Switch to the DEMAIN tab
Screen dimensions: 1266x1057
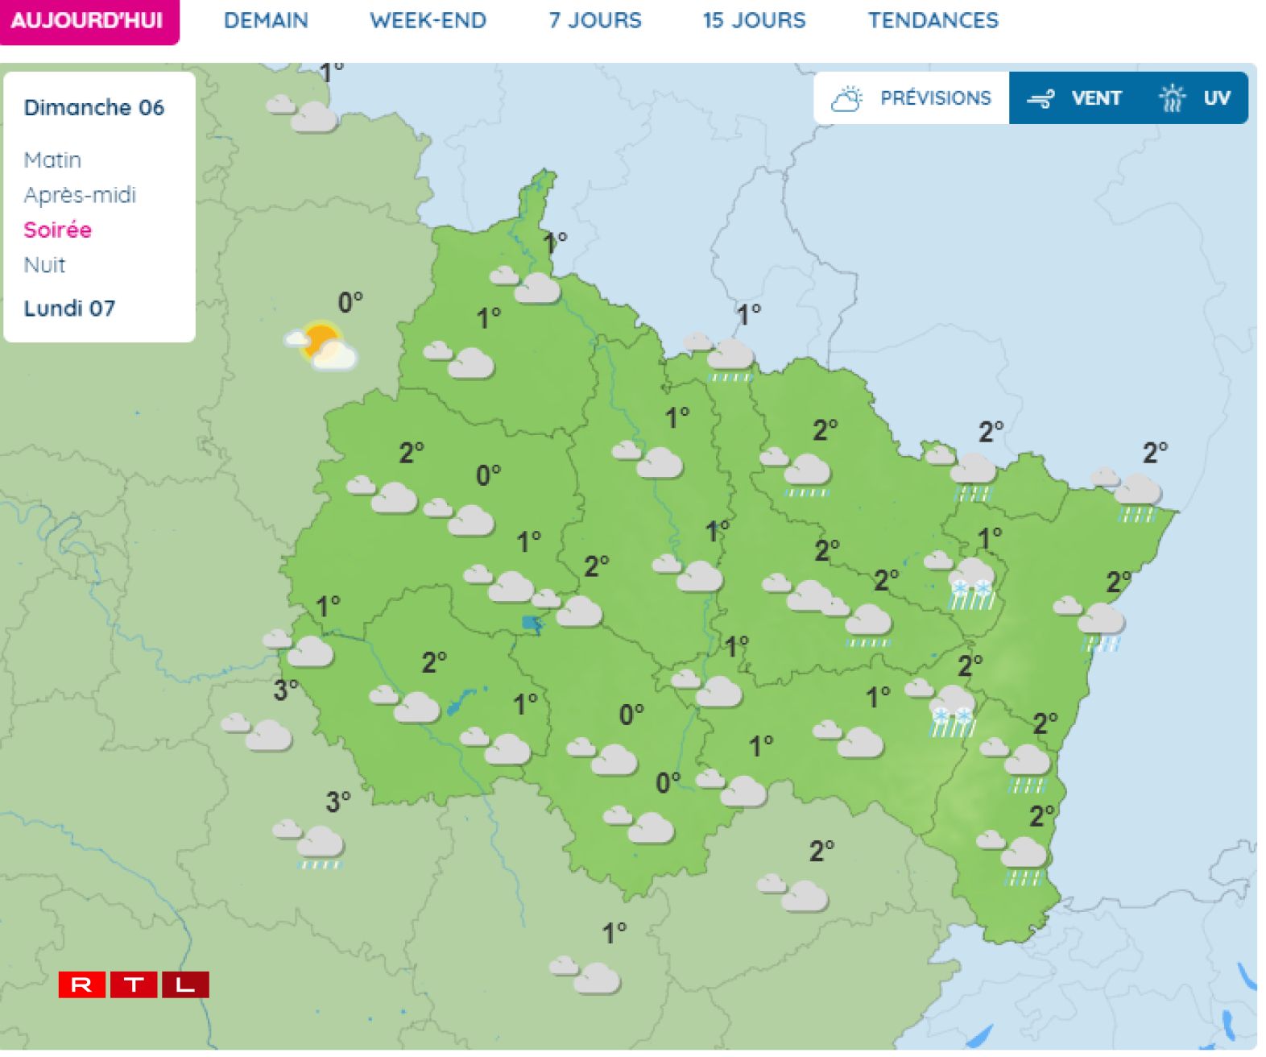266,20
